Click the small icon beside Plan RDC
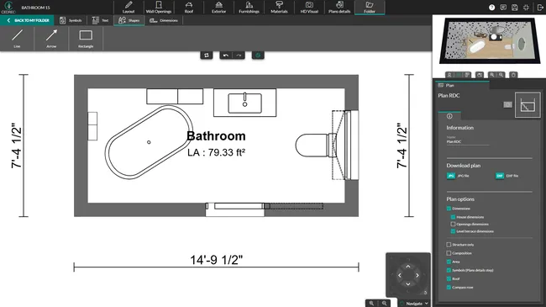This screenshot has height=307, width=546. click(x=507, y=104)
